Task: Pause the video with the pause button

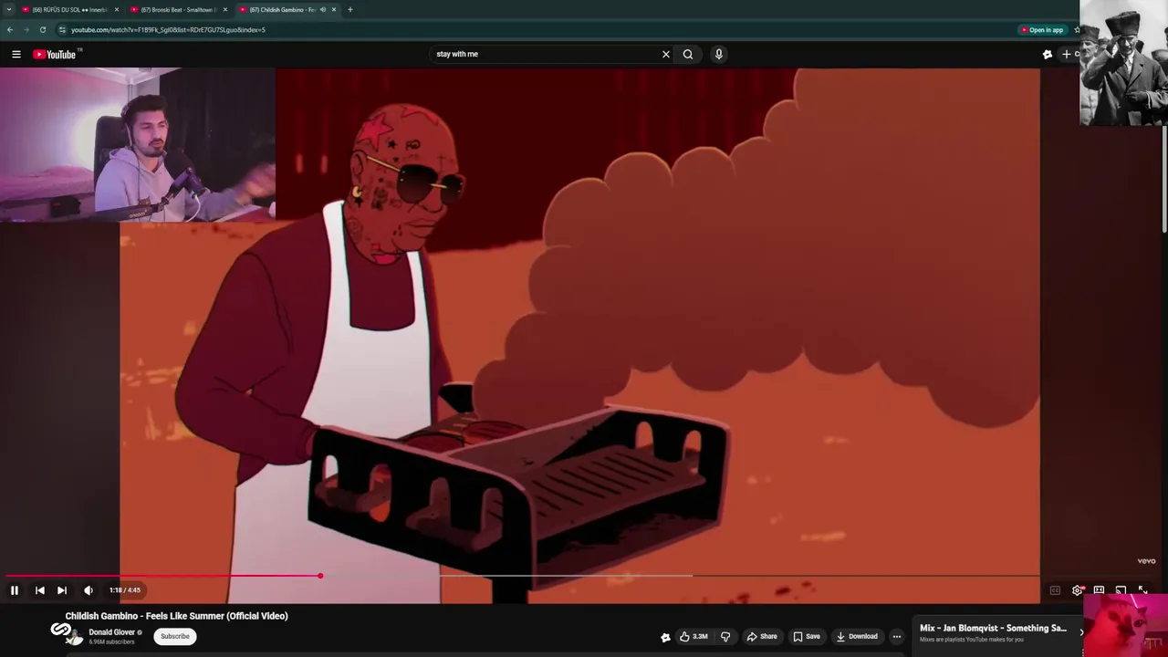Action: 15,590
